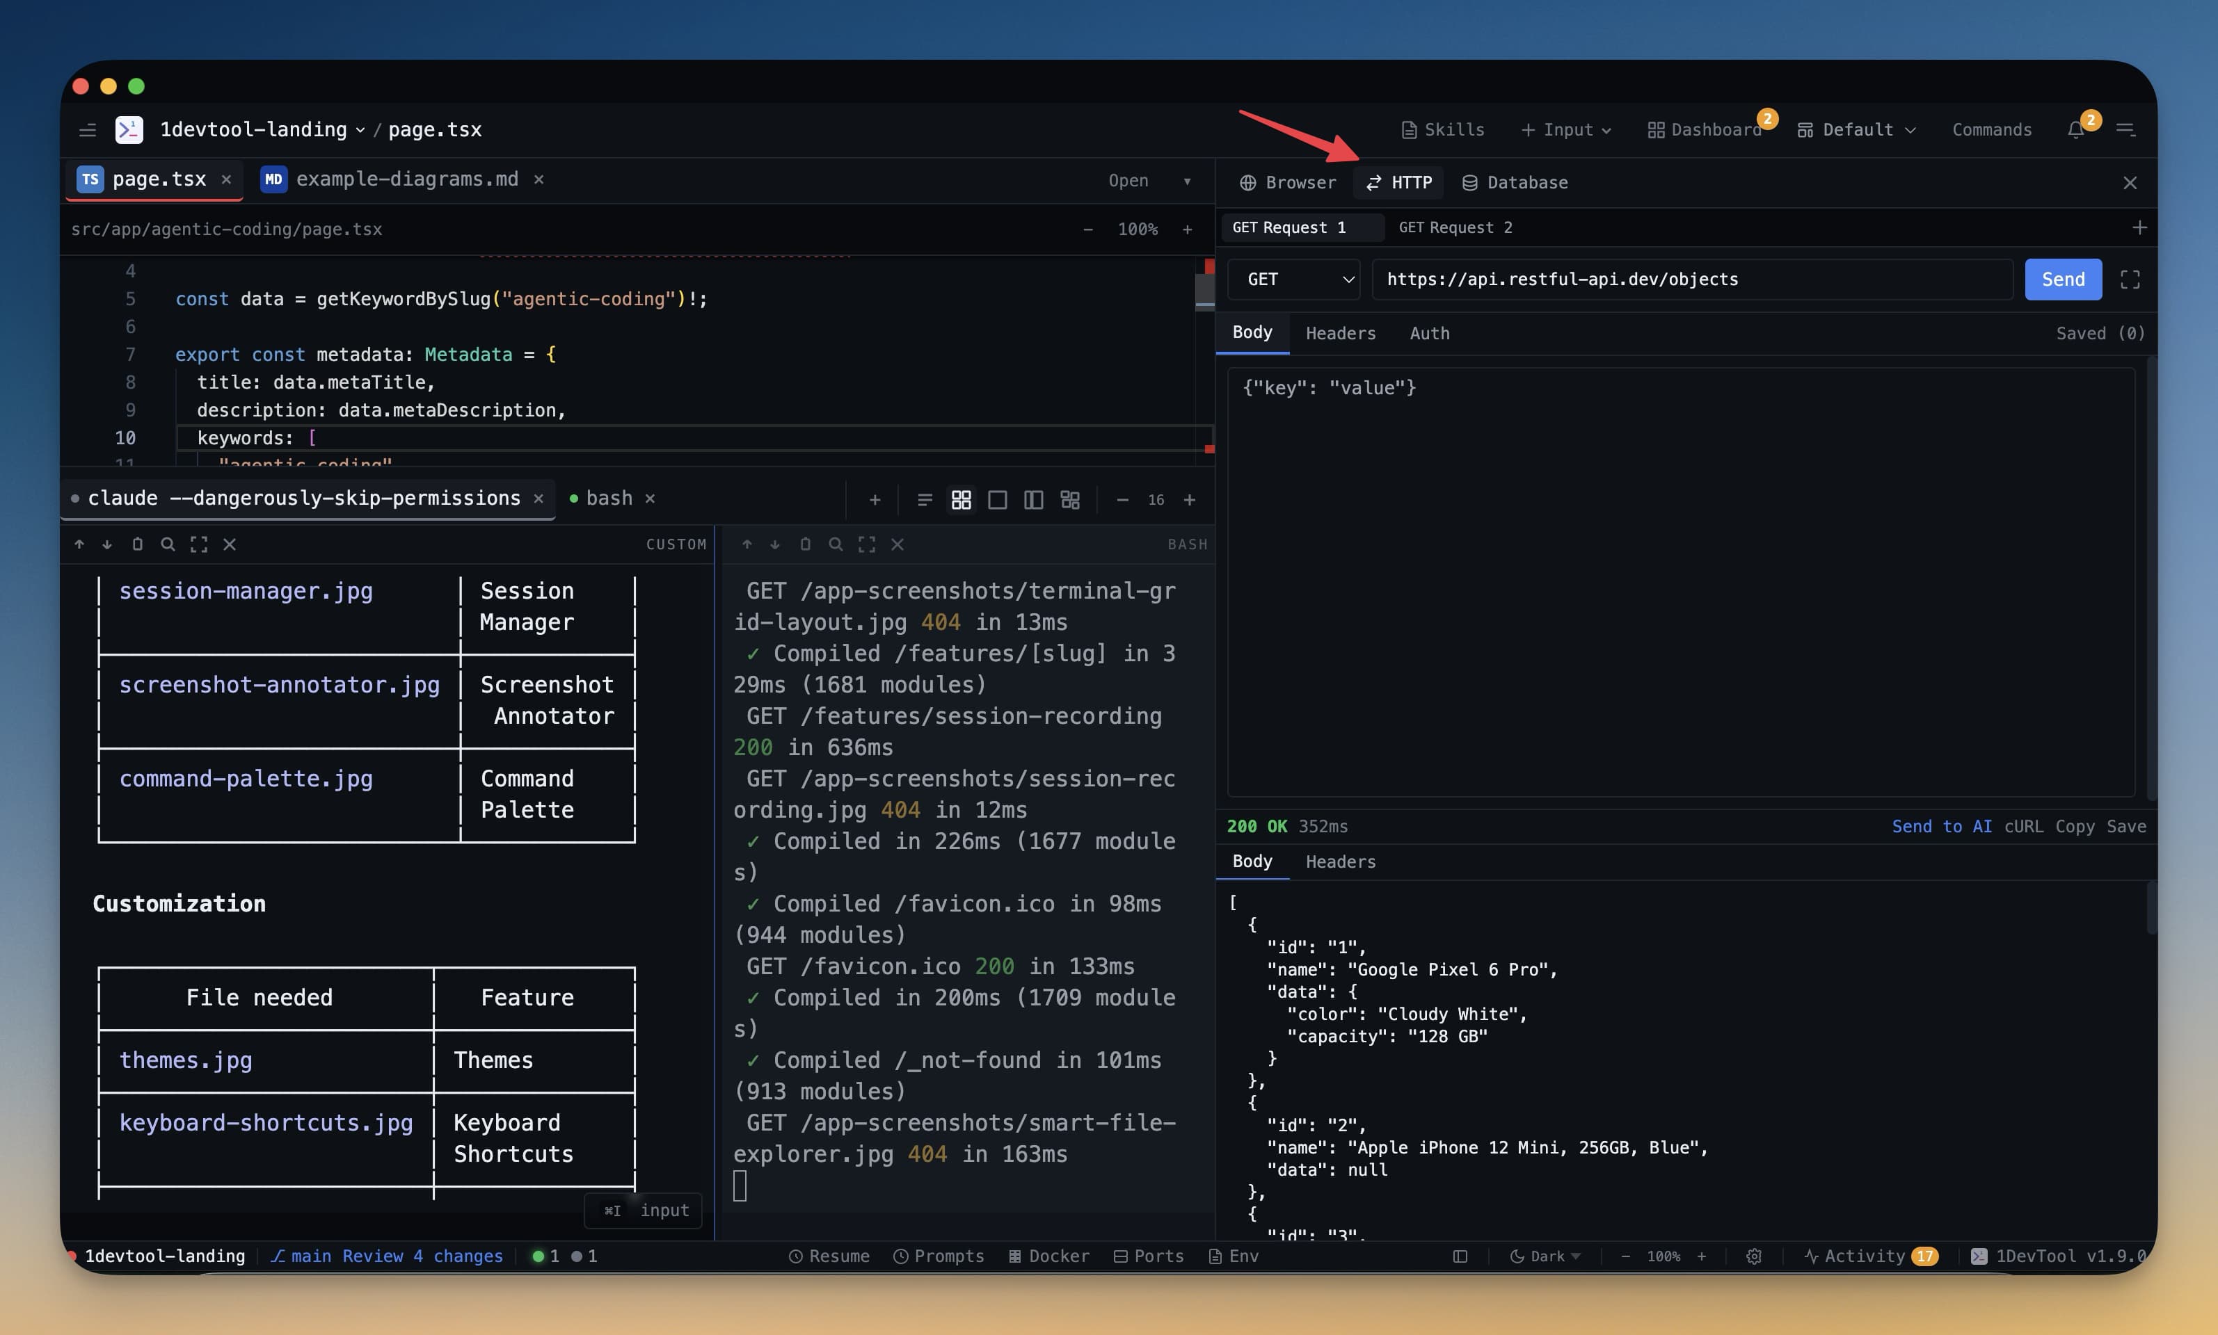Image resolution: width=2218 pixels, height=1335 pixels.
Task: Open the HTTP request panel
Action: point(1398,181)
